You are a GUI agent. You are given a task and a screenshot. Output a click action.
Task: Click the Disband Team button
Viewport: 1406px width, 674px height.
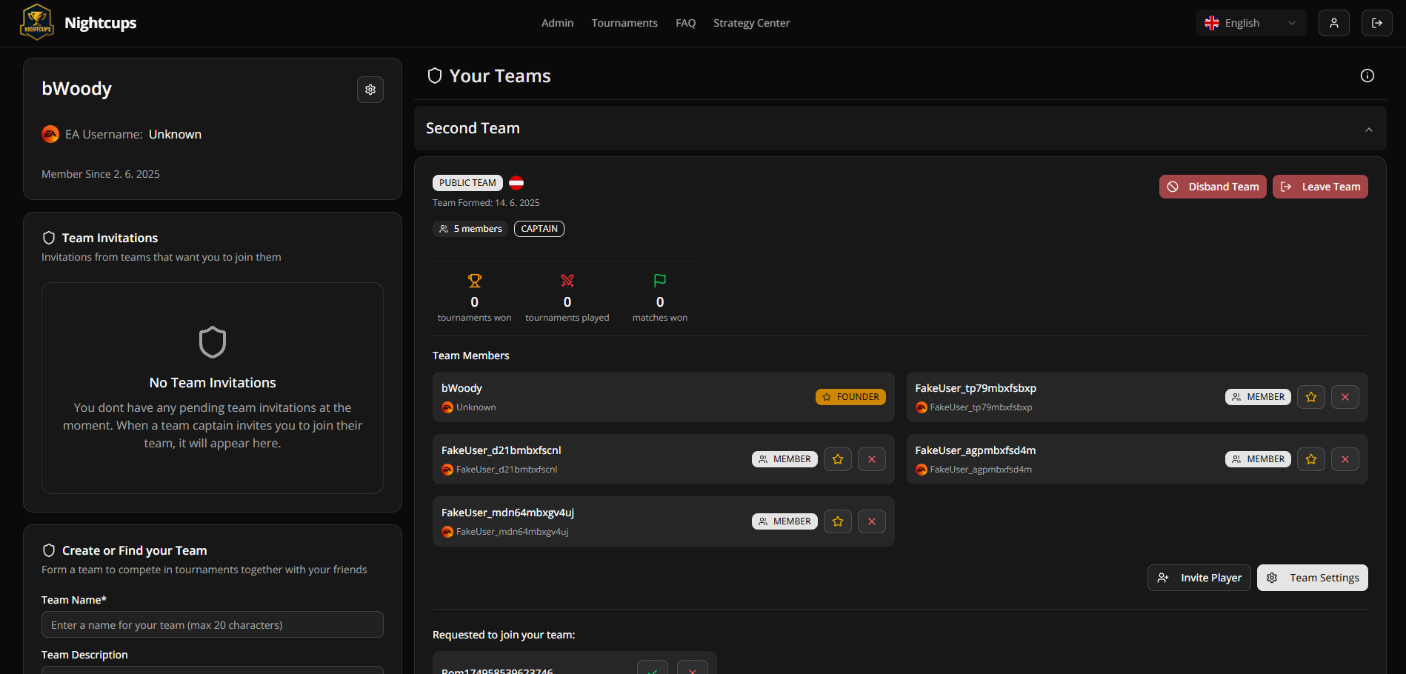[1213, 187]
